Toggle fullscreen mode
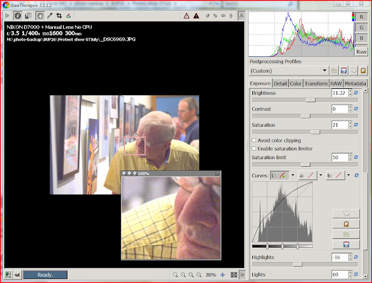 [x=234, y=275]
